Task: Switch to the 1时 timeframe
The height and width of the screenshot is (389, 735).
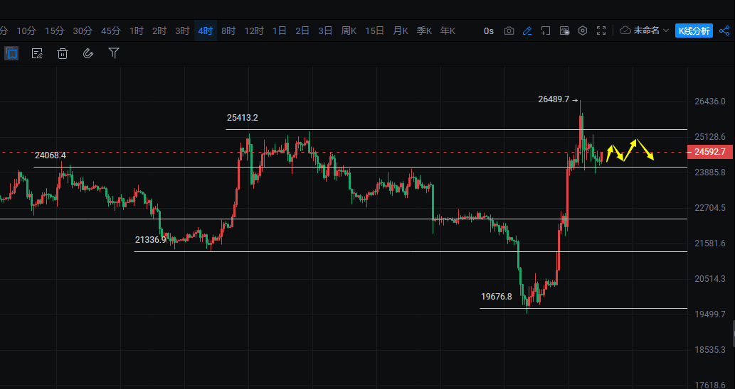Action: coord(137,31)
